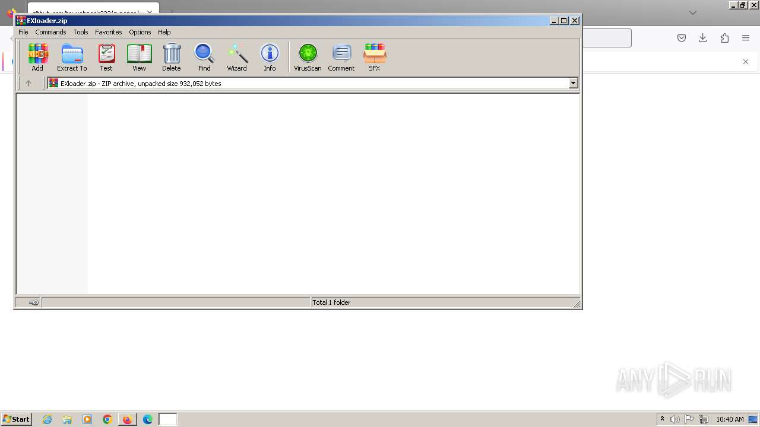760x427 pixels.
Task: Click the volume tray icon
Action: click(x=675, y=419)
